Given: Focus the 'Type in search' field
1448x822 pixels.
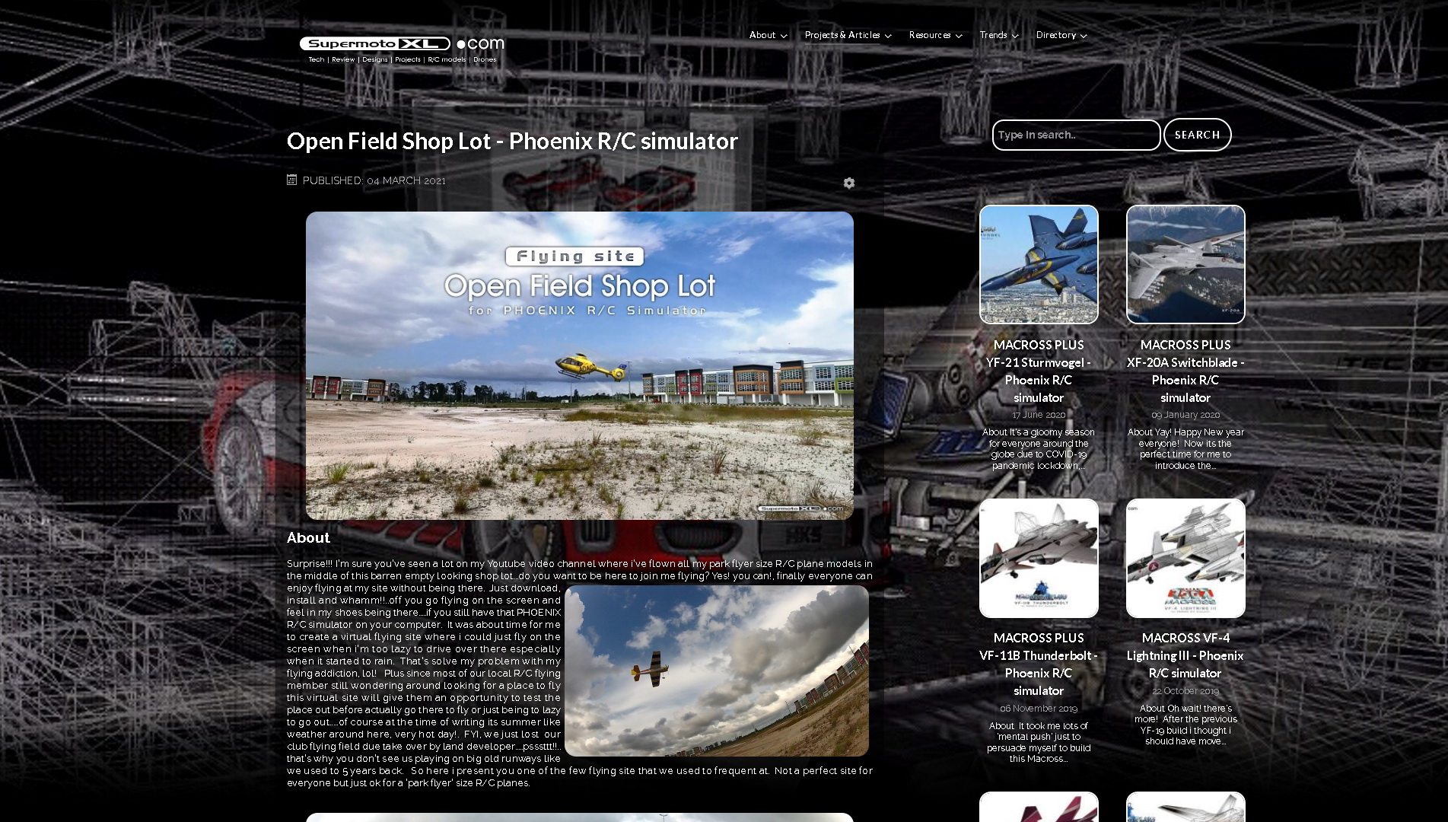Looking at the screenshot, I should coord(1076,135).
